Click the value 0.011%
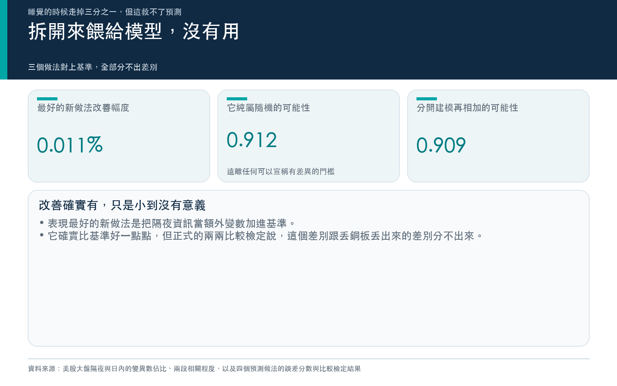The image size is (617, 386). click(x=70, y=145)
